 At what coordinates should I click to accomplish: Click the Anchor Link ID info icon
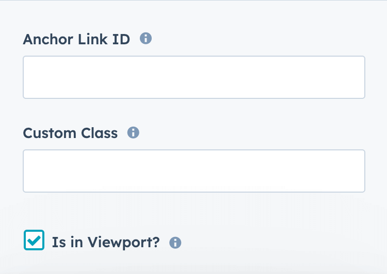click(x=146, y=39)
